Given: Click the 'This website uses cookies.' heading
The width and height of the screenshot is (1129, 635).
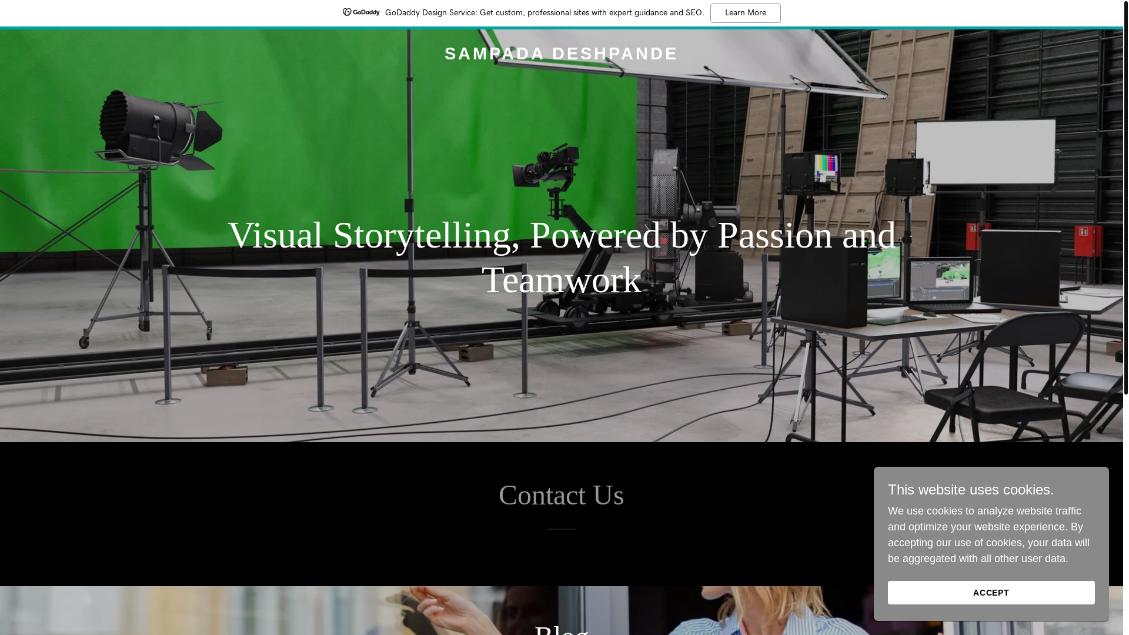Looking at the screenshot, I should pyautogui.click(x=971, y=490).
